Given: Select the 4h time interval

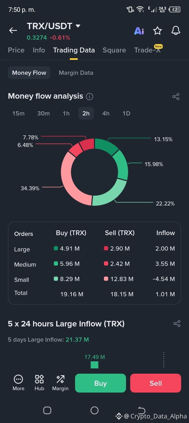Looking at the screenshot, I should point(106,113).
